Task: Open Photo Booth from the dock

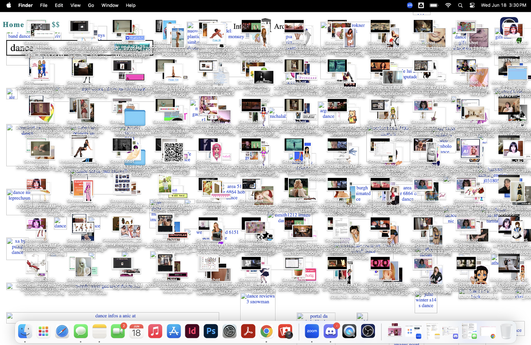Action: tap(285, 332)
